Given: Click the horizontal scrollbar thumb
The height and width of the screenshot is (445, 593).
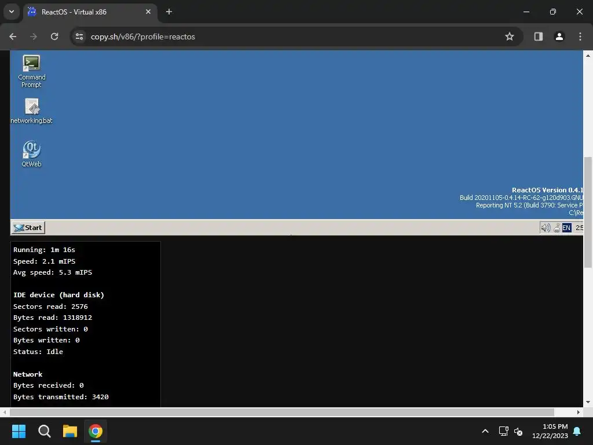Looking at the screenshot, I should click(x=282, y=412).
